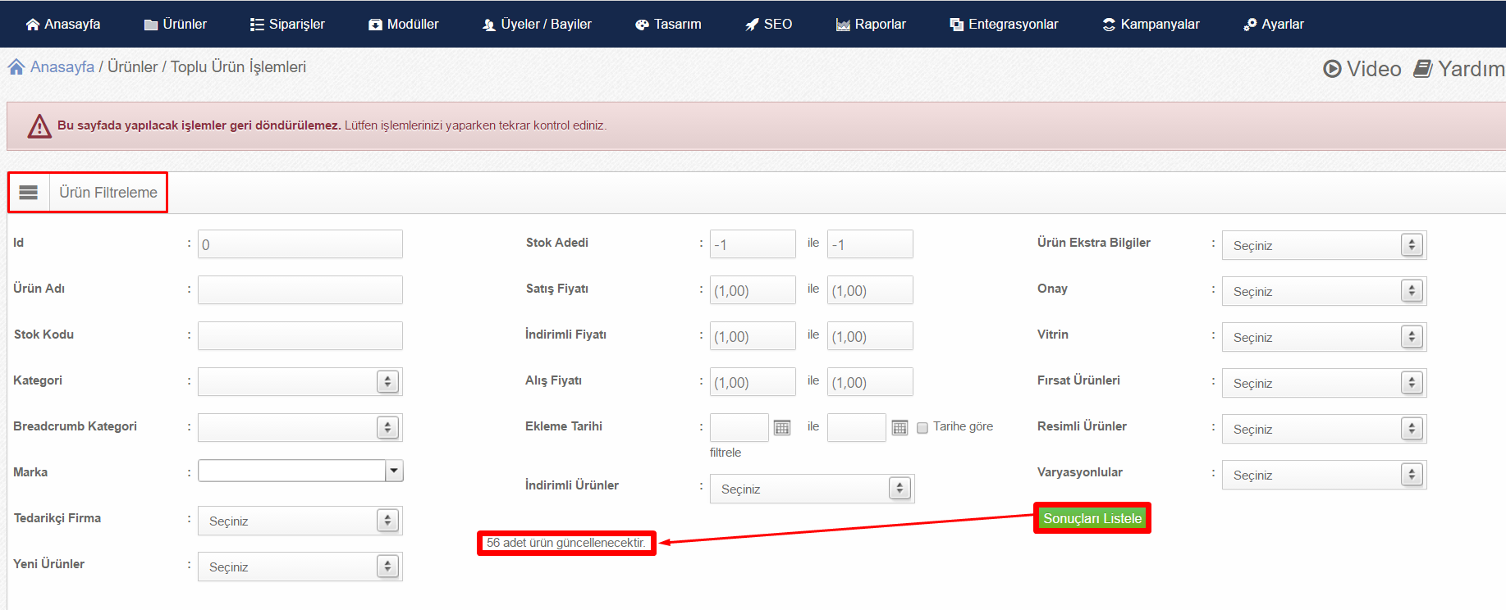Open the Tasarım menu
This screenshot has height=610, width=1506.
click(x=669, y=25)
